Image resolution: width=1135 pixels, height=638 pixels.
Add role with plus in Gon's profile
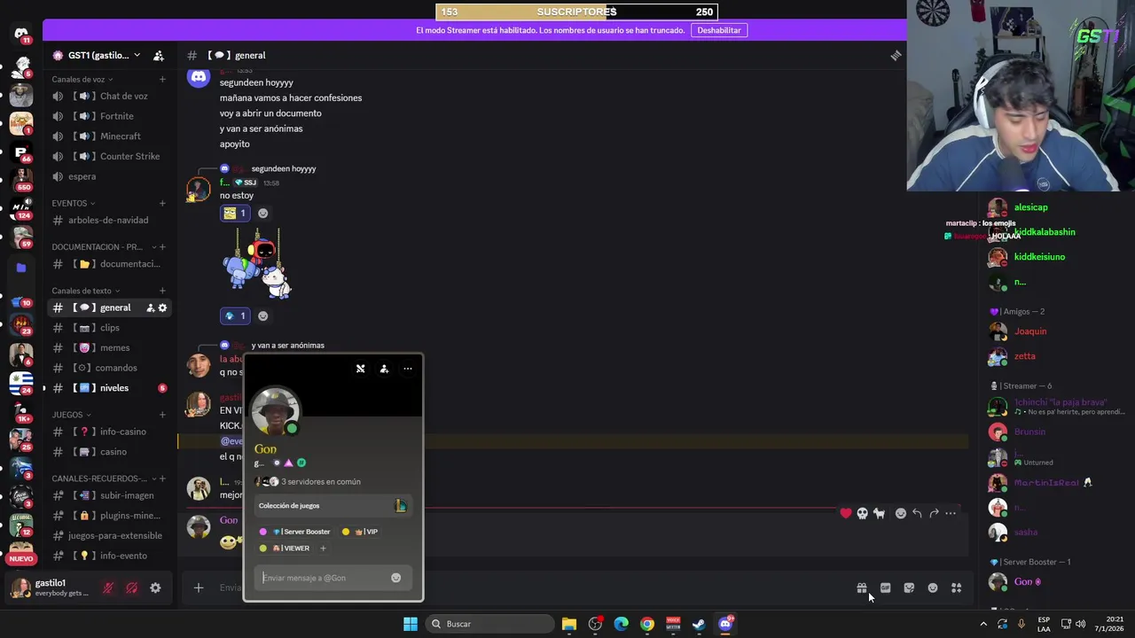tap(323, 549)
